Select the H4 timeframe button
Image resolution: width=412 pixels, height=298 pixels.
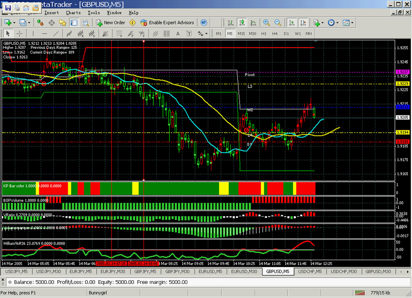click(x=275, y=33)
